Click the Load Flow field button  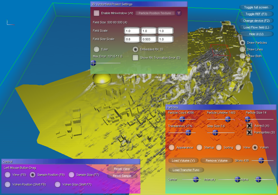(x=256, y=27)
